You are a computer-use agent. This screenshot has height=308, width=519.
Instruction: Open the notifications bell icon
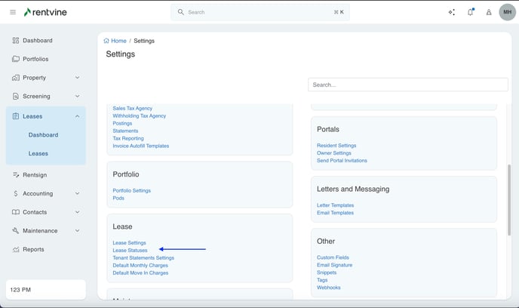pyautogui.click(x=471, y=12)
